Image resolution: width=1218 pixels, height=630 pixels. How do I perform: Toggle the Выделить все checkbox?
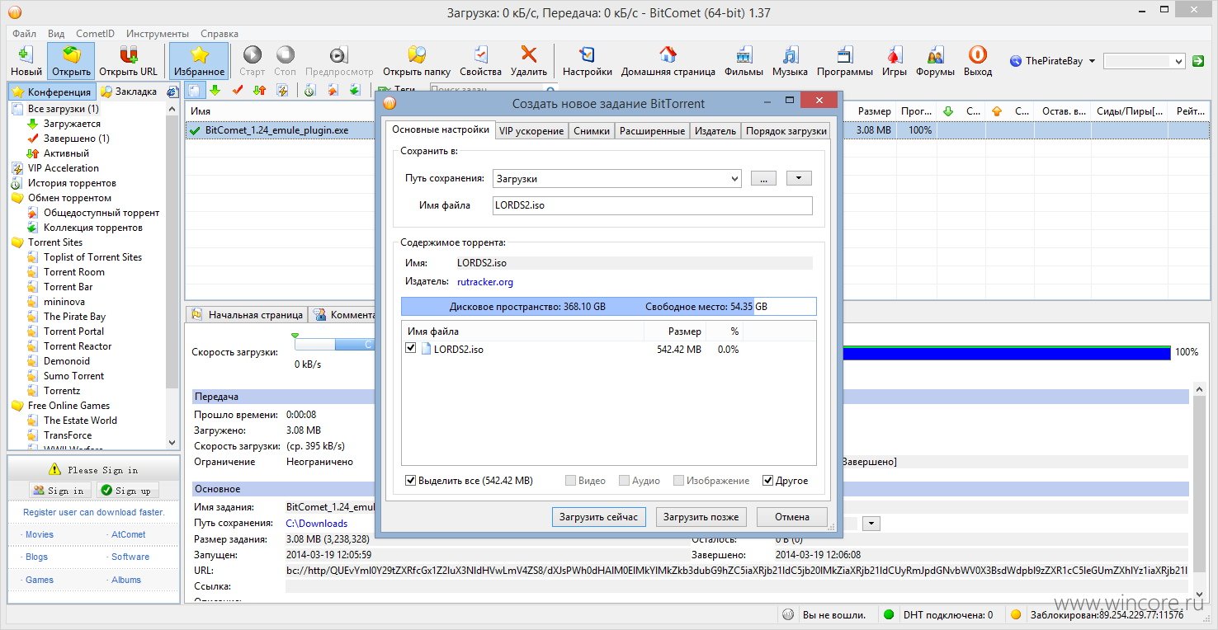pyautogui.click(x=411, y=480)
